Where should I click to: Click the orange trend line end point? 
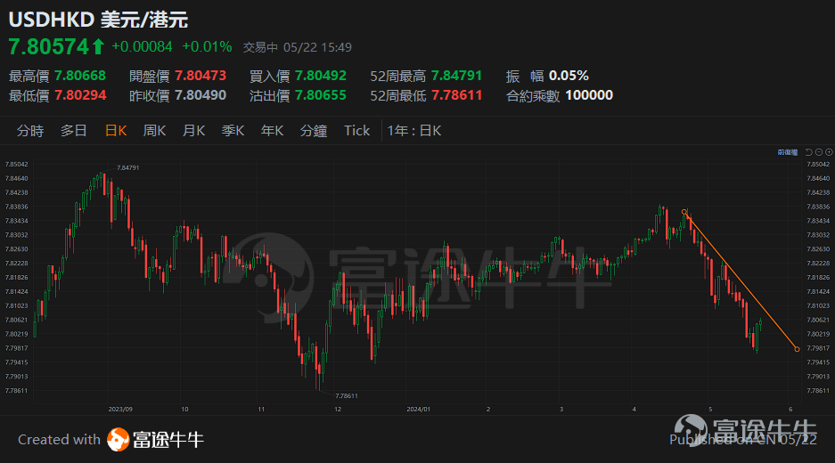click(x=798, y=349)
